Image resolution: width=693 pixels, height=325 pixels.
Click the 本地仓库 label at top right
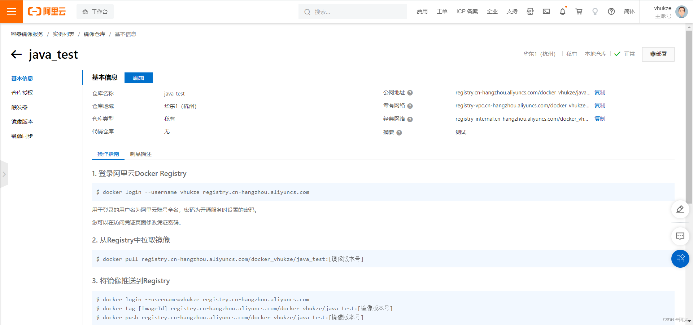tap(596, 54)
